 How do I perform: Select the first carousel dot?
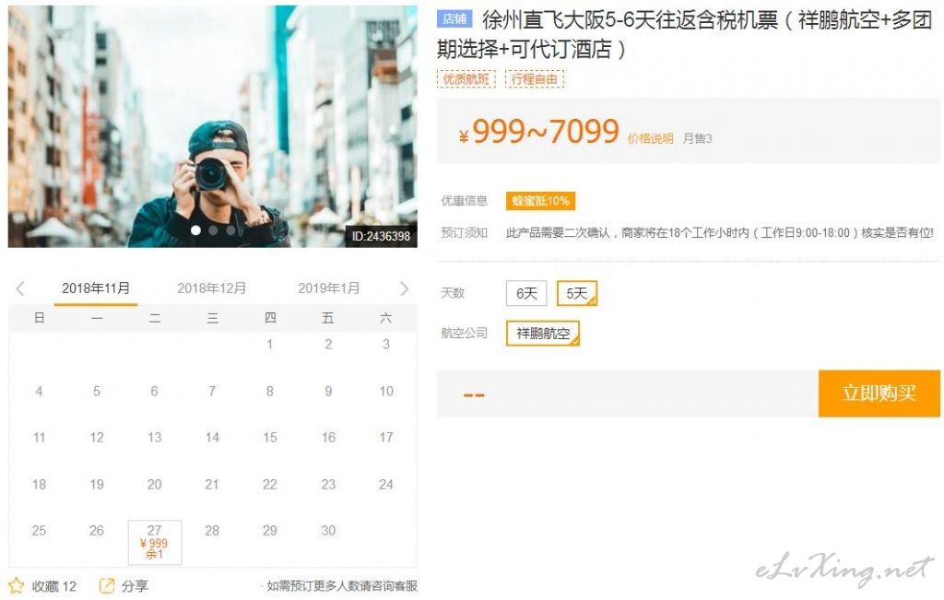tap(195, 230)
